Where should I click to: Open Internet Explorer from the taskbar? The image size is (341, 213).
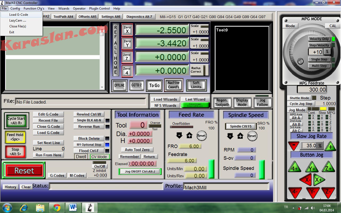point(24,207)
